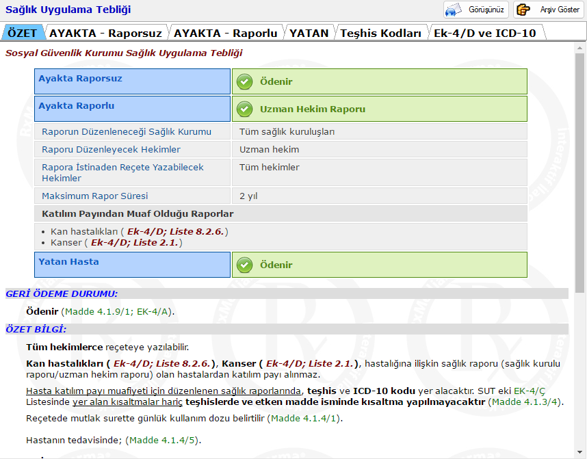Select the Teşhis Kodları tab
The height and width of the screenshot is (459, 587).
pos(380,33)
